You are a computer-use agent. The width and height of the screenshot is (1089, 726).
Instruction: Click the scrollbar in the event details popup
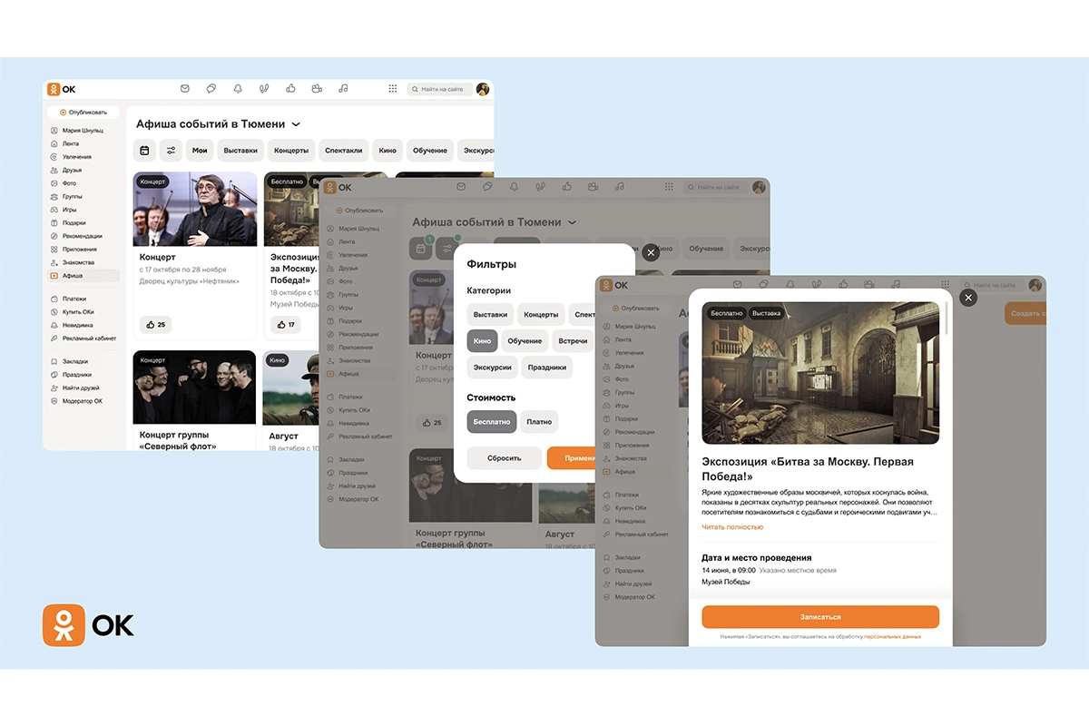pyautogui.click(x=947, y=318)
